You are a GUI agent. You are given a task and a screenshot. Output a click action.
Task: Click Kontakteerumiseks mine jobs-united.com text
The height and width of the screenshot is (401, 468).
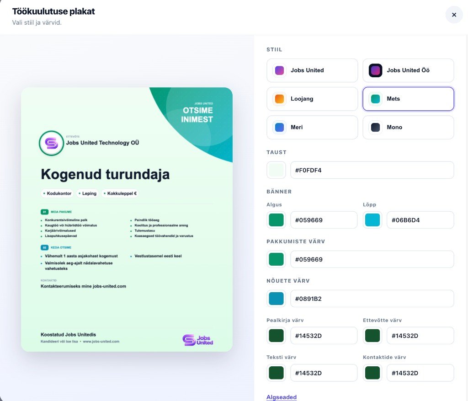[x=83, y=286]
